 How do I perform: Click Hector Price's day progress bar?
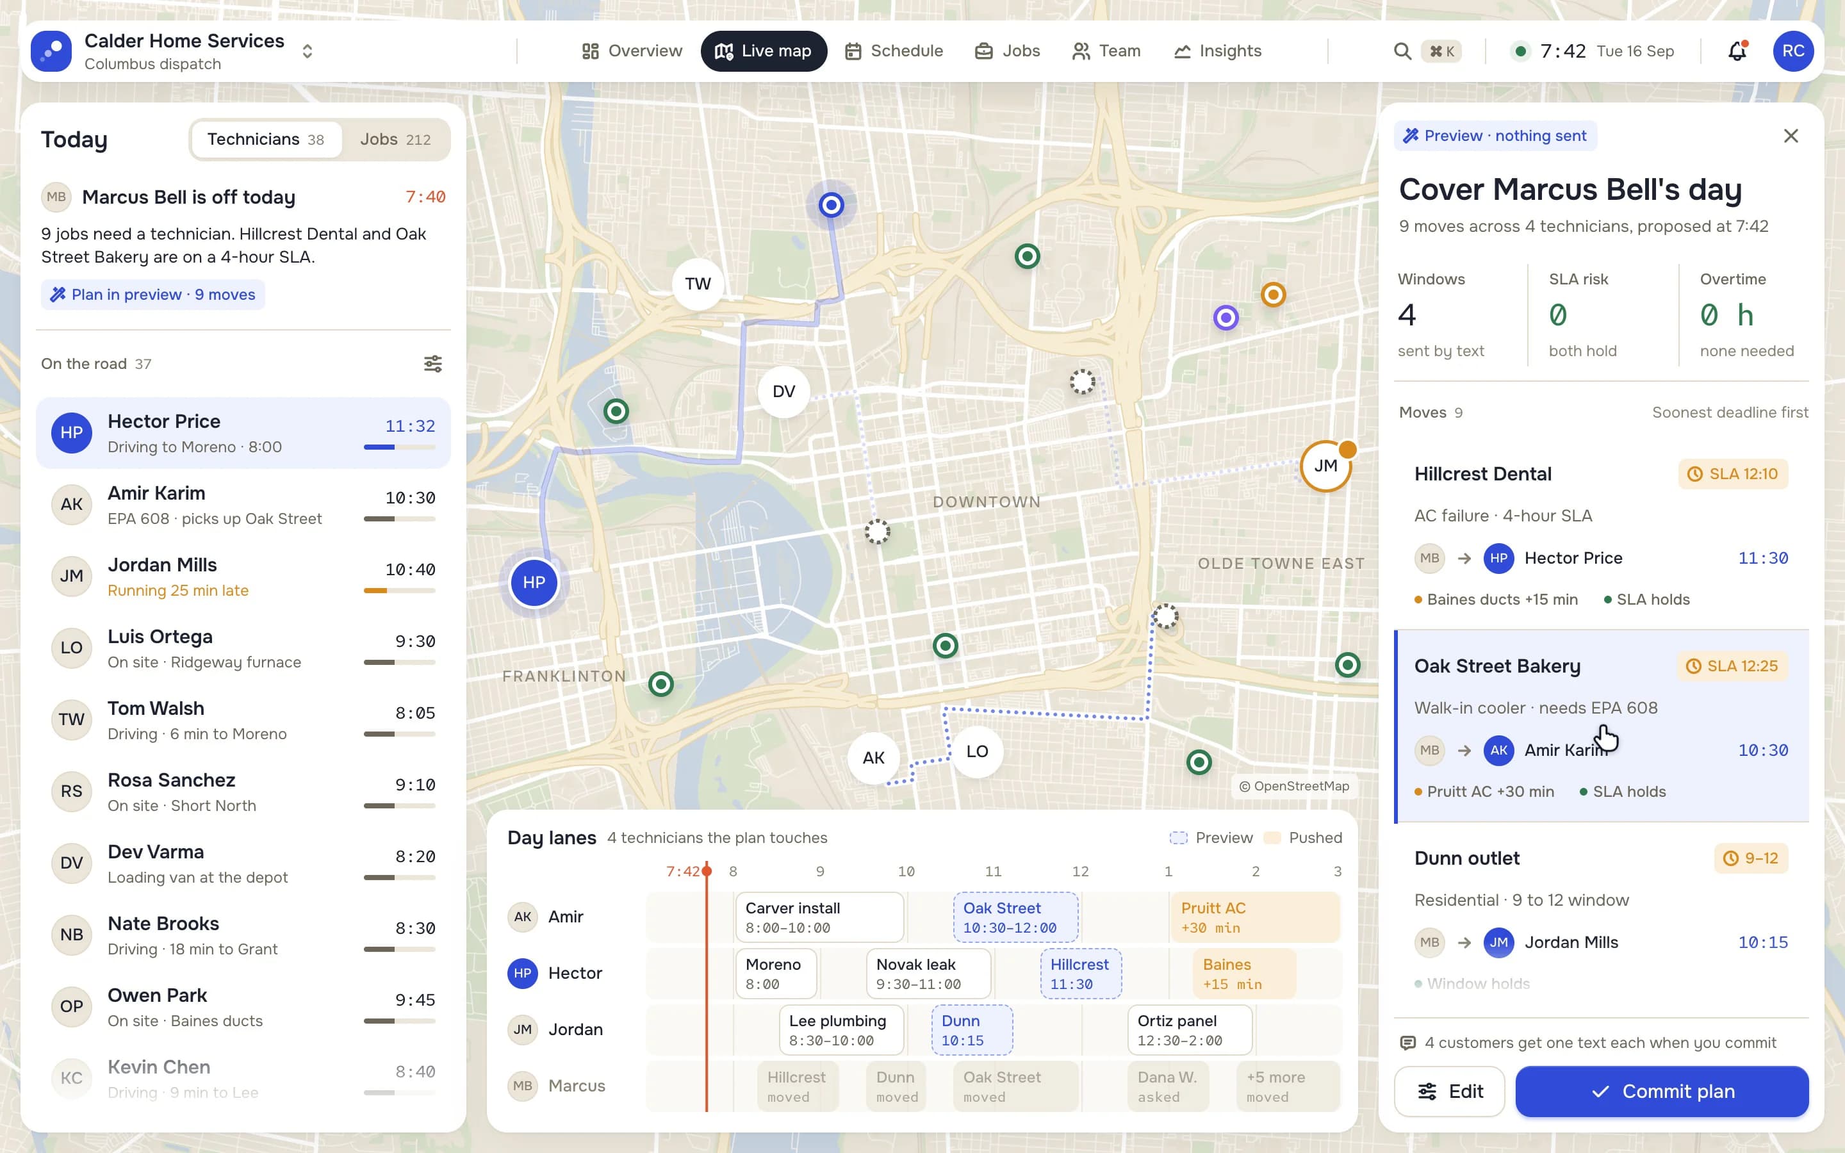coord(400,448)
